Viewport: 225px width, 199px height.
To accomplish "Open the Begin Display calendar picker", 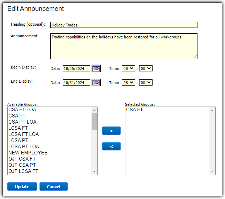I will click(96, 69).
